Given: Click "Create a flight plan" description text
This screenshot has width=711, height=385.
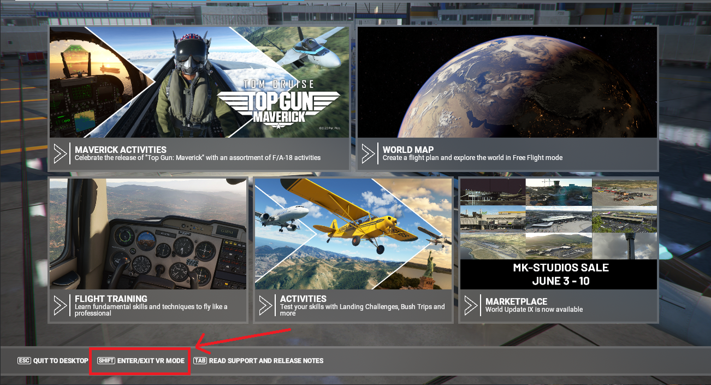Looking at the screenshot, I should (472, 158).
